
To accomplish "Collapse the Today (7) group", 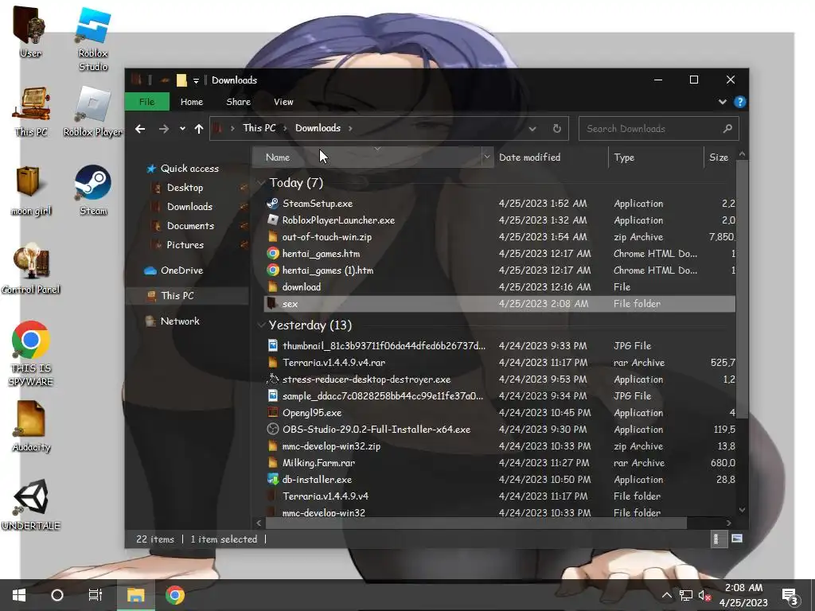I will (261, 182).
